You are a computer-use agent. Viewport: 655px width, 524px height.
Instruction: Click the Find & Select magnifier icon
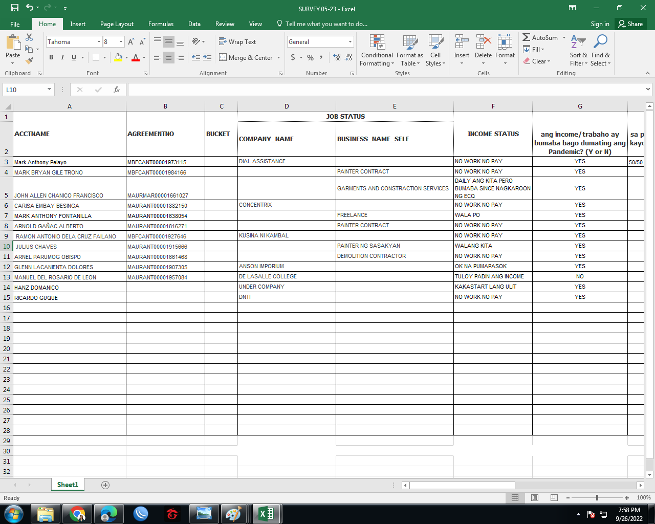(x=600, y=41)
